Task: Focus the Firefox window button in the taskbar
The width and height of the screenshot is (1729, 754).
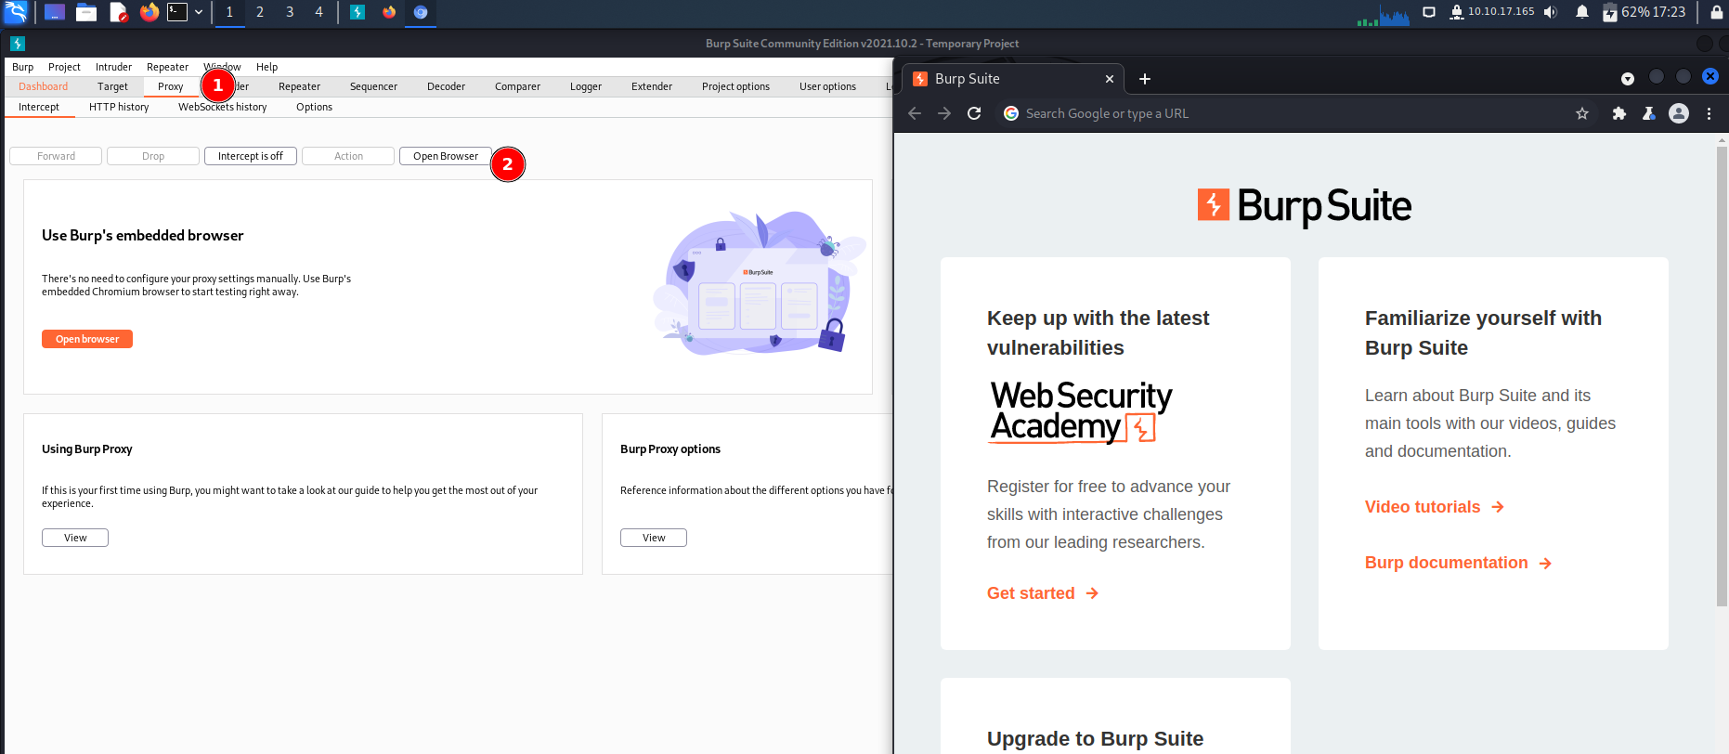Action: click(x=389, y=12)
